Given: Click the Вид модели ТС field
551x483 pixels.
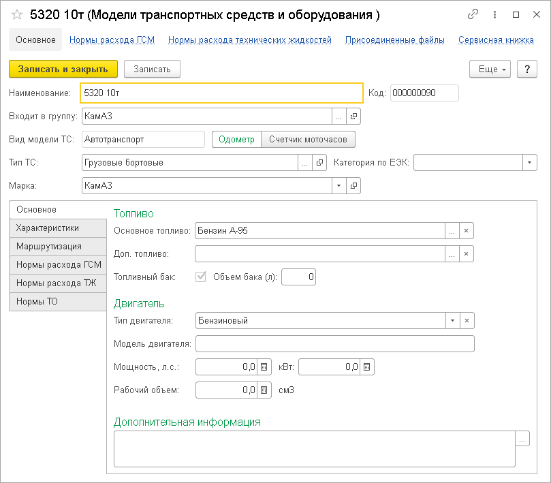Looking at the screenshot, I should pyautogui.click(x=144, y=140).
